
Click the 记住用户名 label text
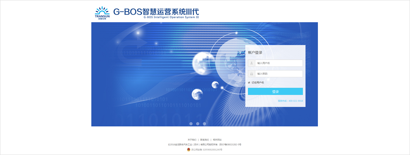click(258, 83)
